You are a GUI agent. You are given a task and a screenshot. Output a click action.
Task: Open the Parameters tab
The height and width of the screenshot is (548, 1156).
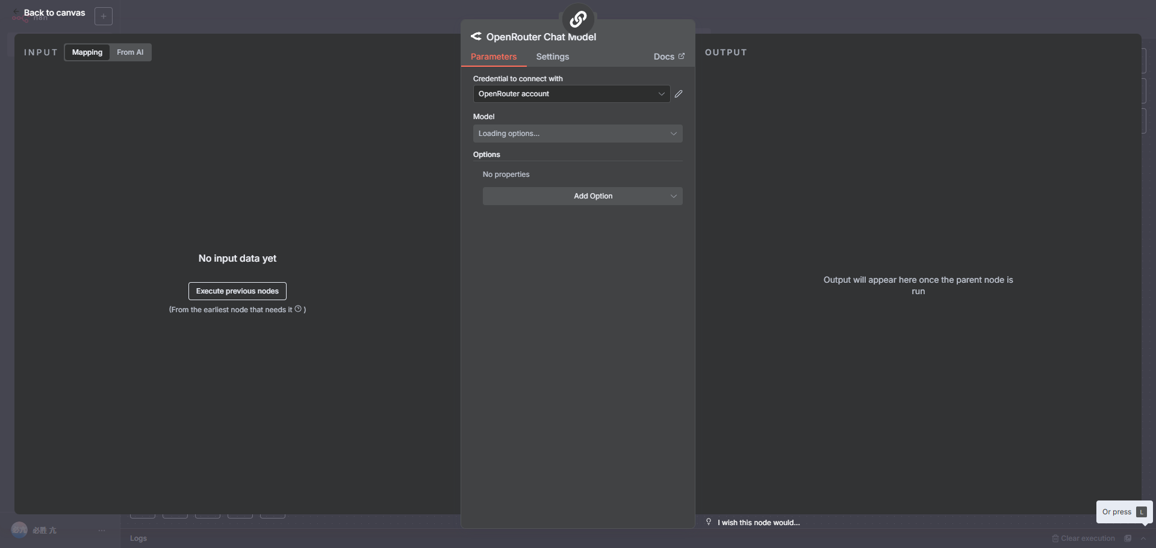click(x=494, y=57)
